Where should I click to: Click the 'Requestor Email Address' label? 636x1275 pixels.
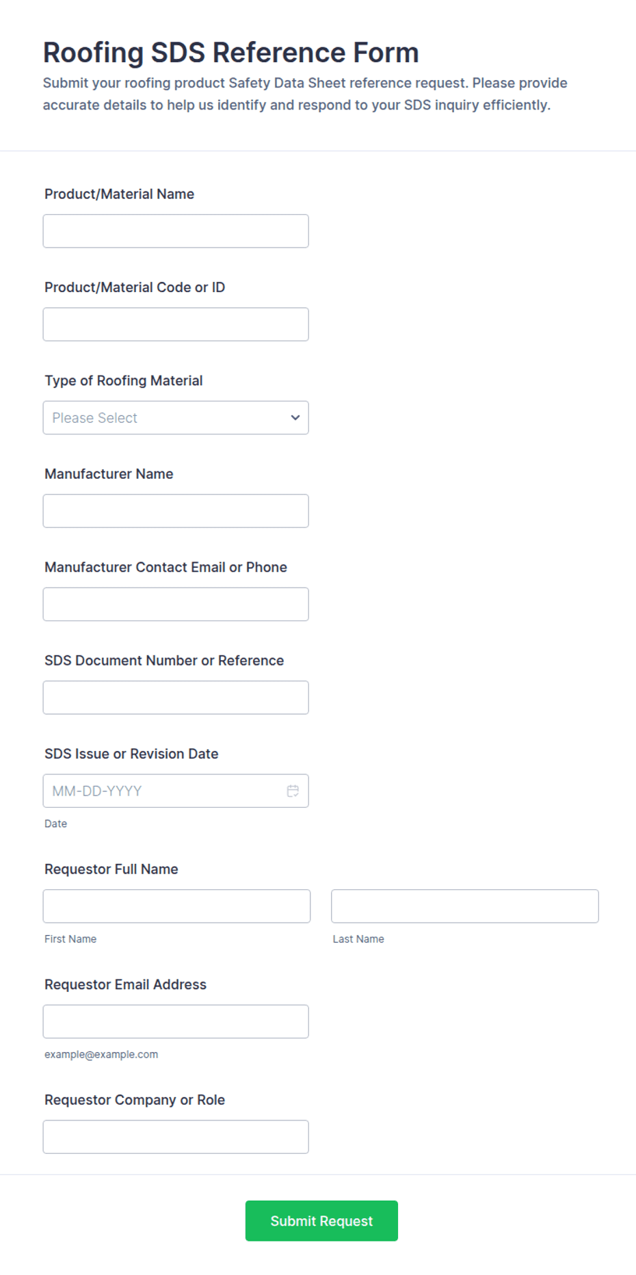[x=125, y=984]
